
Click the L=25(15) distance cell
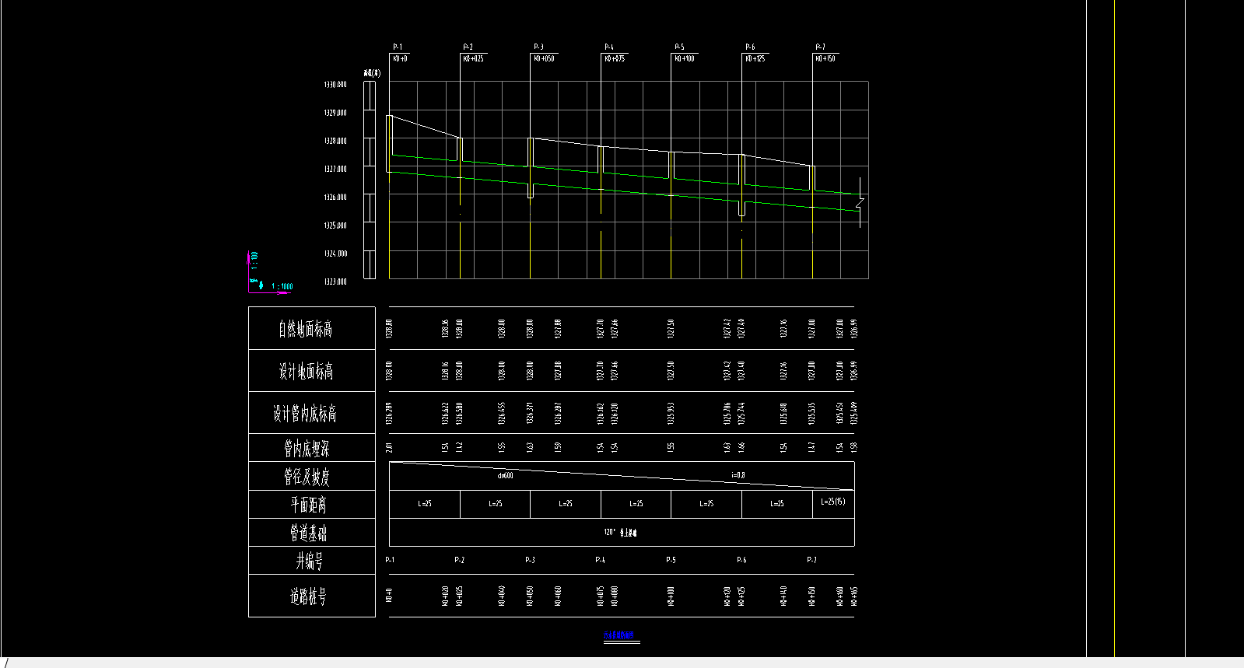[x=833, y=502]
